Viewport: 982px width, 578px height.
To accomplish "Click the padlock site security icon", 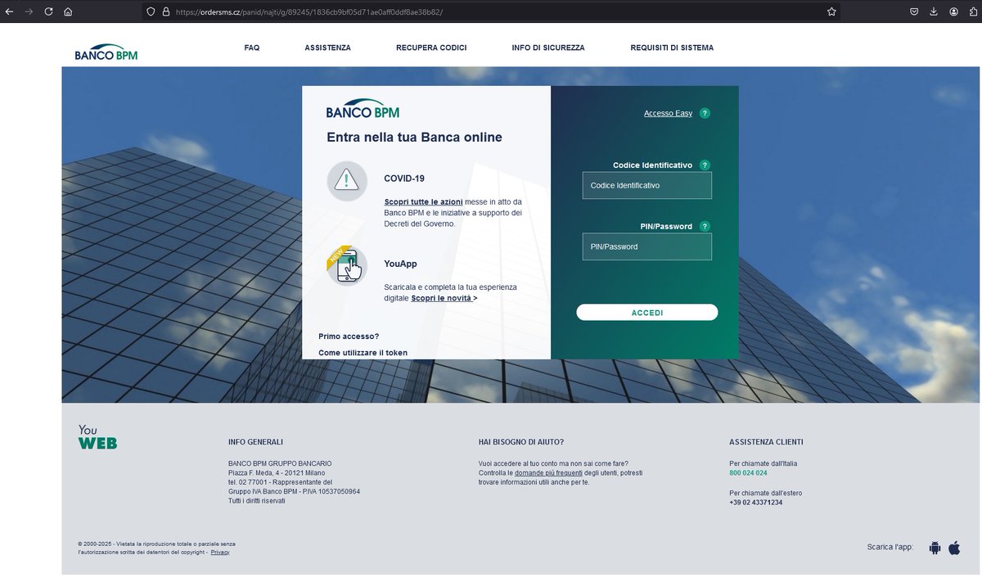I will pyautogui.click(x=165, y=11).
